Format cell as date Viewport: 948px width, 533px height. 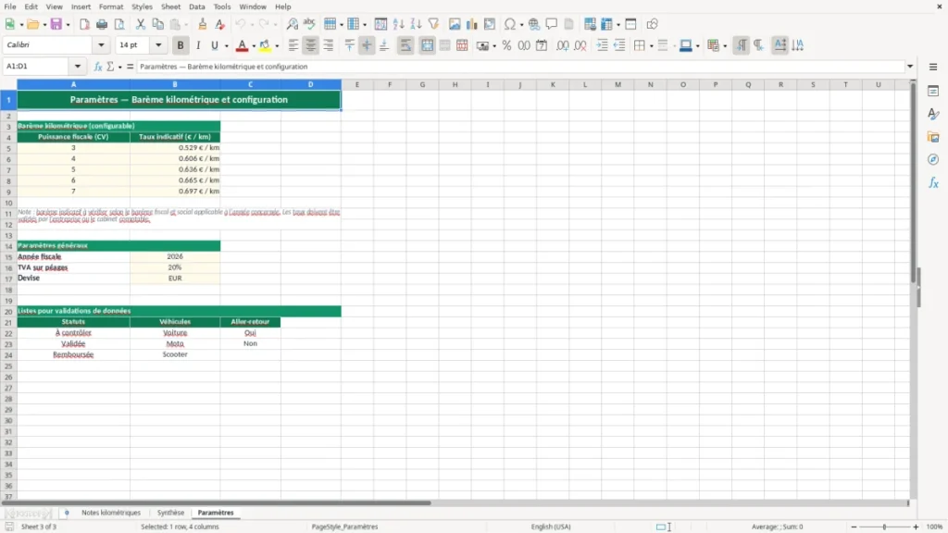pyautogui.click(x=542, y=45)
